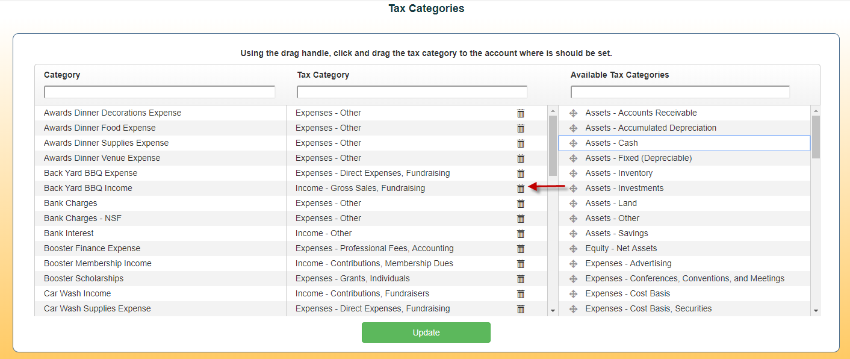The image size is (850, 359).
Task: Click drag handle for Expenses - Advertising
Action: pos(573,264)
